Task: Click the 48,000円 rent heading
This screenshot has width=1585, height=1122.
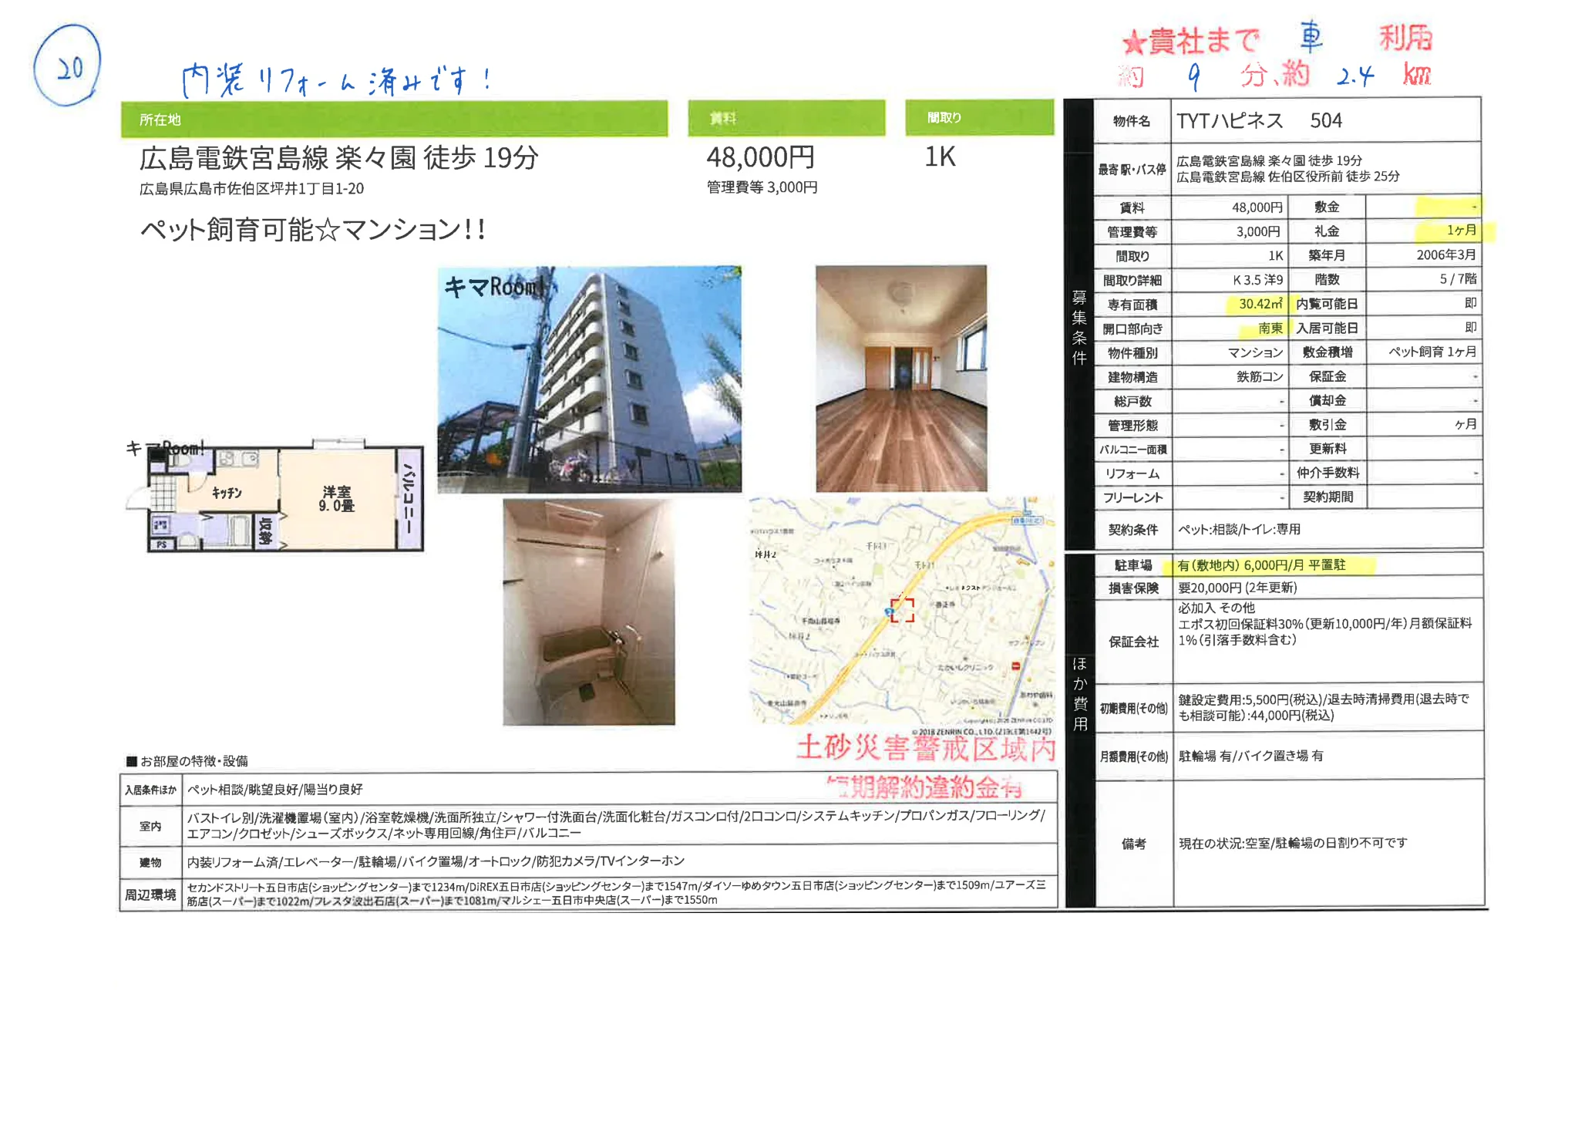Action: (760, 157)
